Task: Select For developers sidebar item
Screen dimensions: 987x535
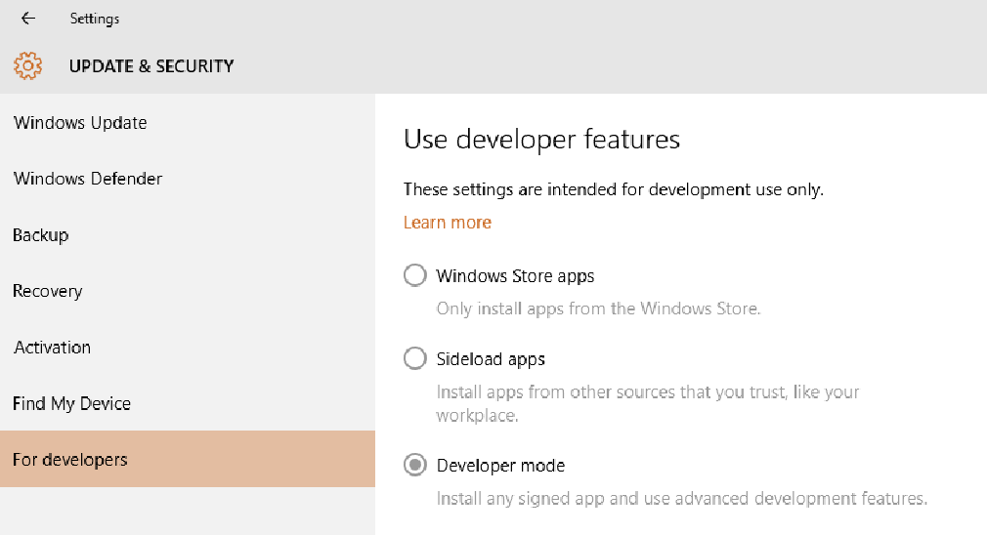Action: pyautogui.click(x=188, y=459)
